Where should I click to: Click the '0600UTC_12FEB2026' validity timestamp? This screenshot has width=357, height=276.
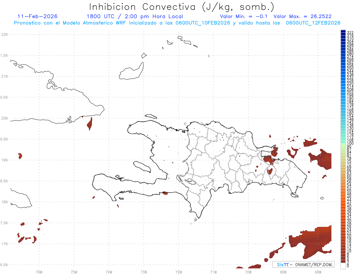(313, 23)
